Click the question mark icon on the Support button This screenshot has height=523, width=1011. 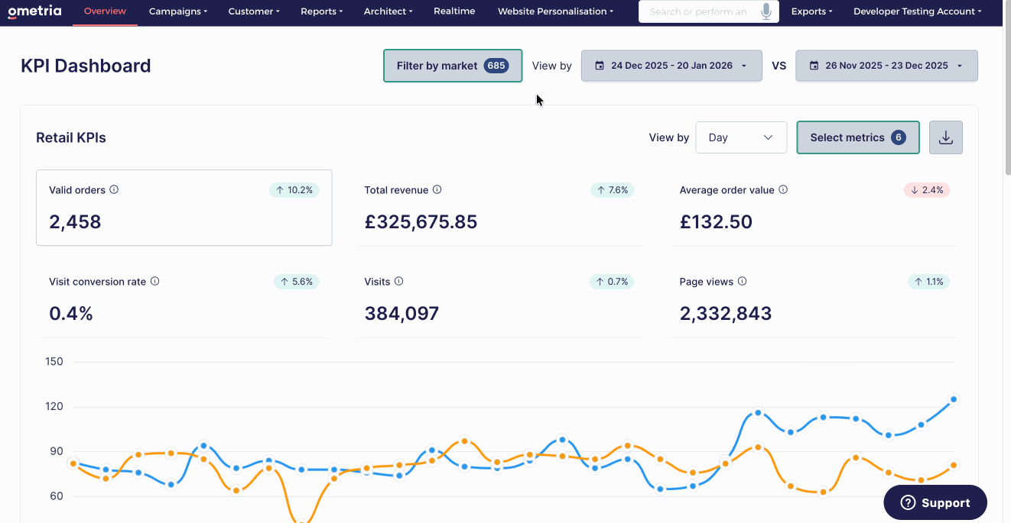pyautogui.click(x=908, y=502)
